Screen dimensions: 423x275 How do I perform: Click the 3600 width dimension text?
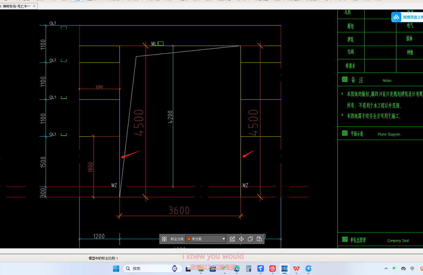pos(179,210)
